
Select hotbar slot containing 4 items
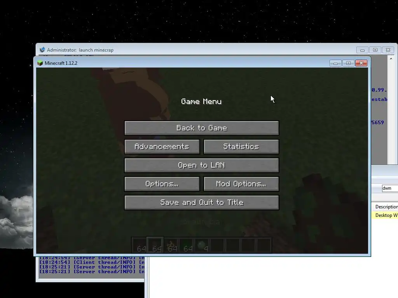click(202, 246)
